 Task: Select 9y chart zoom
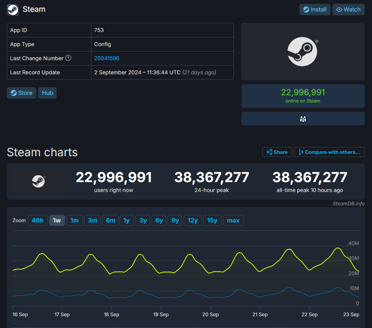tap(175, 220)
